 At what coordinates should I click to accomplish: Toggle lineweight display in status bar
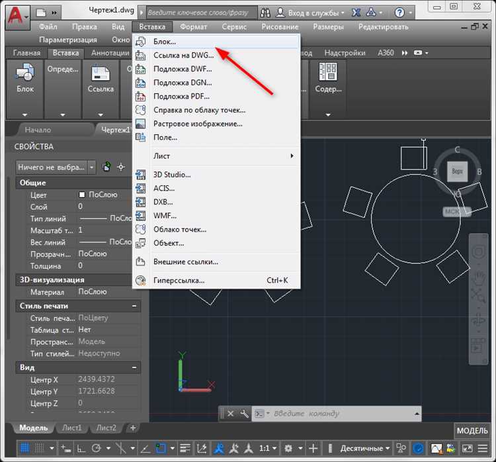[x=185, y=448]
